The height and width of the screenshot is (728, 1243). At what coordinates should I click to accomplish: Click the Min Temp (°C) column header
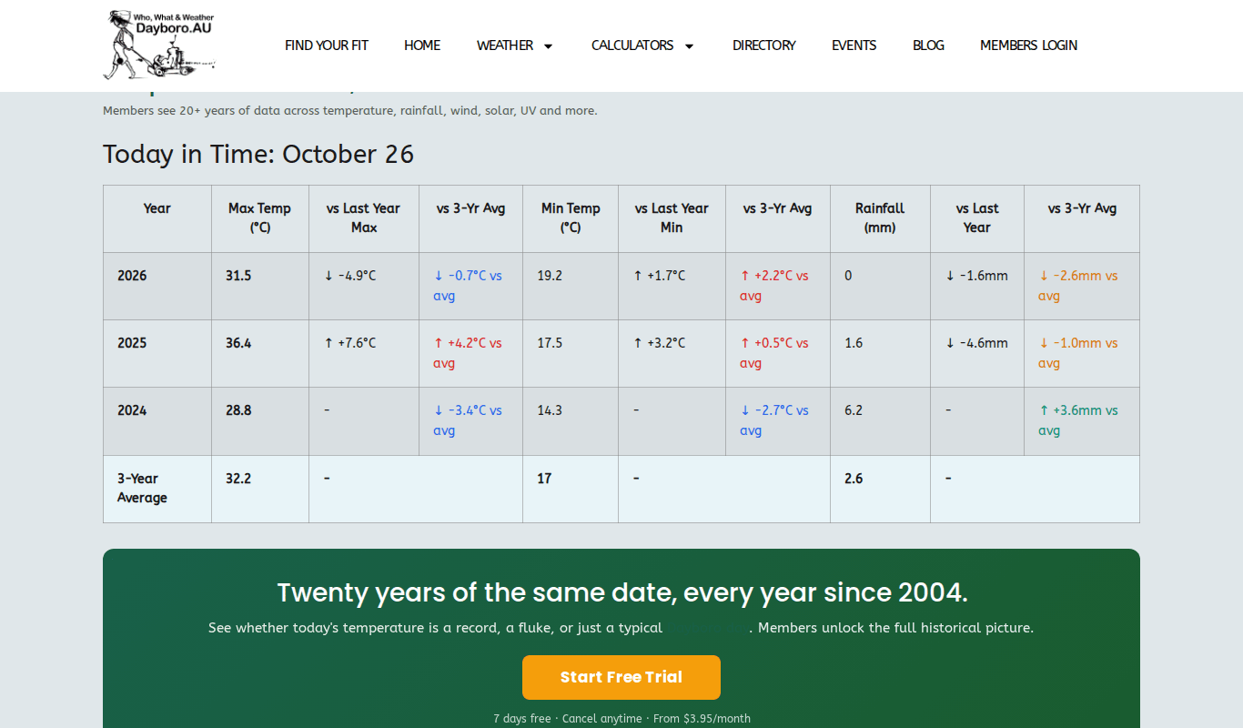coord(571,218)
